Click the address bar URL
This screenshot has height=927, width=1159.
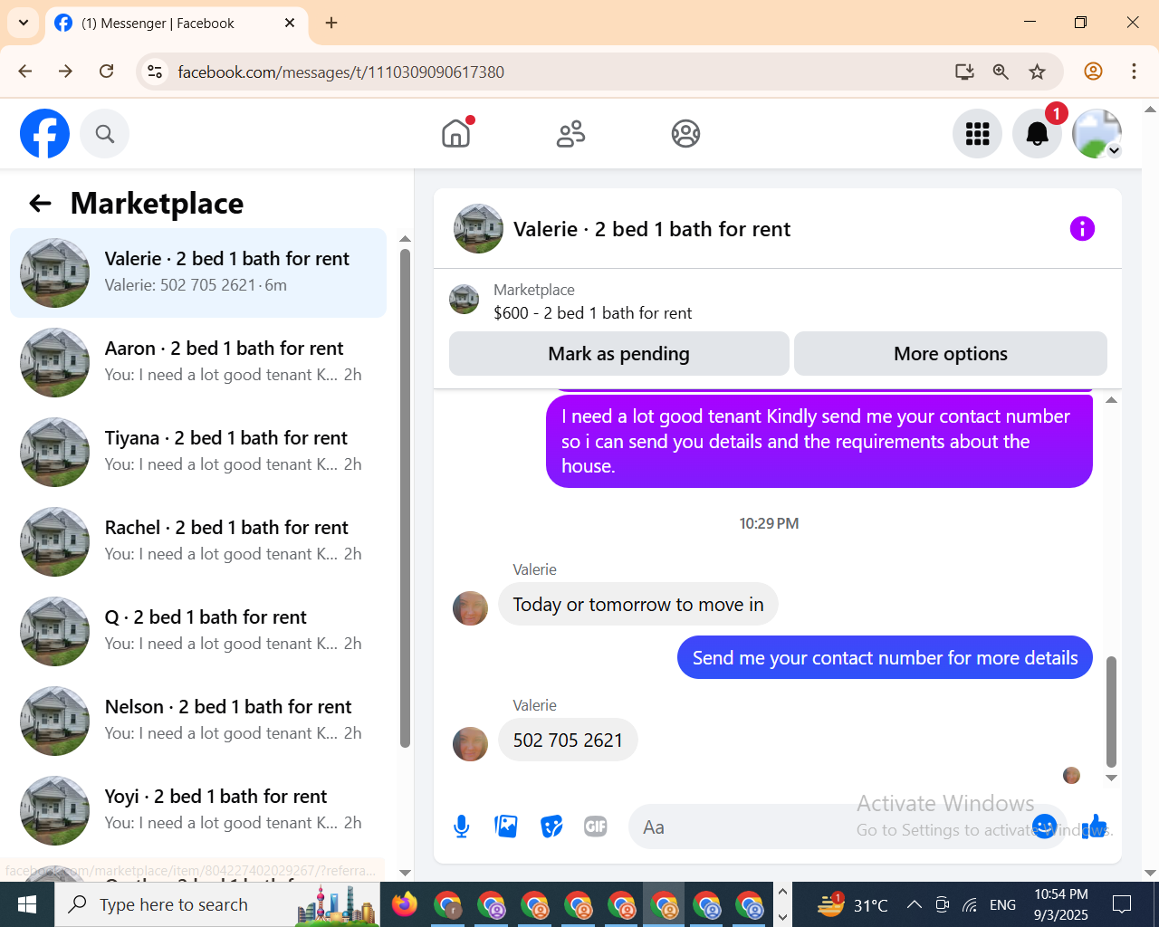click(340, 72)
